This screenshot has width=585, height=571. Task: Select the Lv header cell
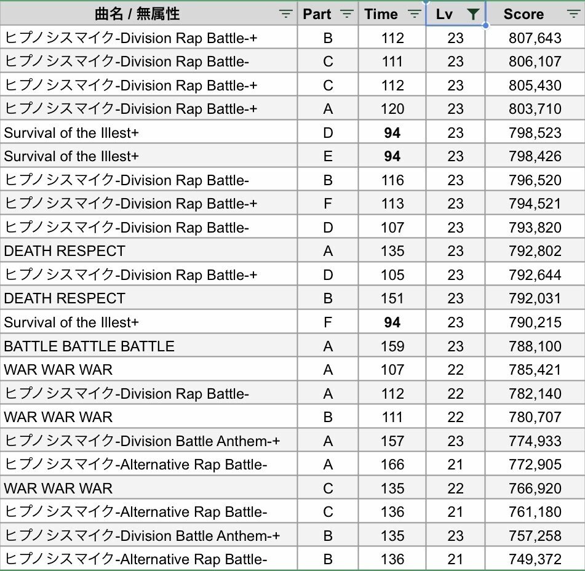[x=456, y=14]
